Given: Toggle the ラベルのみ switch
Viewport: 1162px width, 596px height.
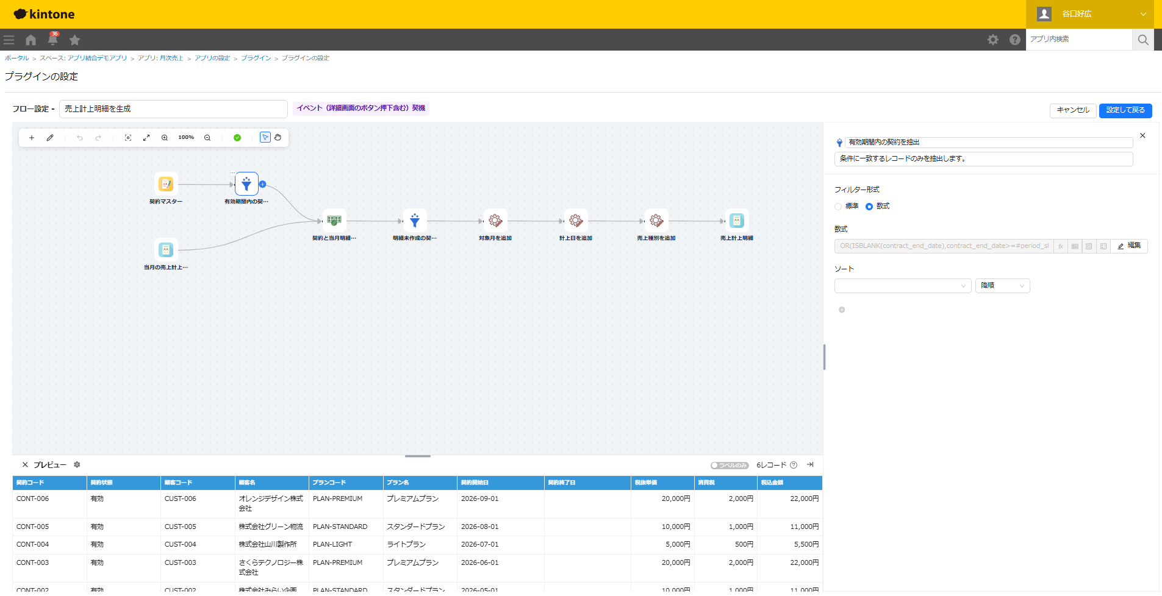Looking at the screenshot, I should click(730, 465).
